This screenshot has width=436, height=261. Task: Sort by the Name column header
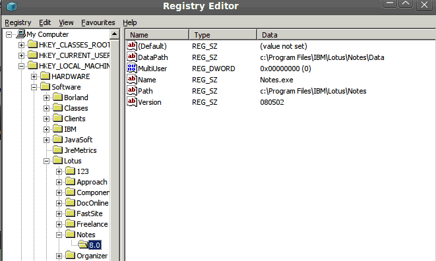click(x=157, y=35)
